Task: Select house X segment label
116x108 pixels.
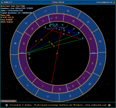Action: 43,21
